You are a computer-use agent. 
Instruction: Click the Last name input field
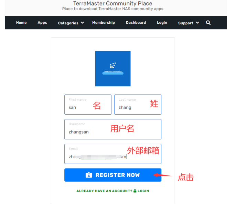pos(138,104)
